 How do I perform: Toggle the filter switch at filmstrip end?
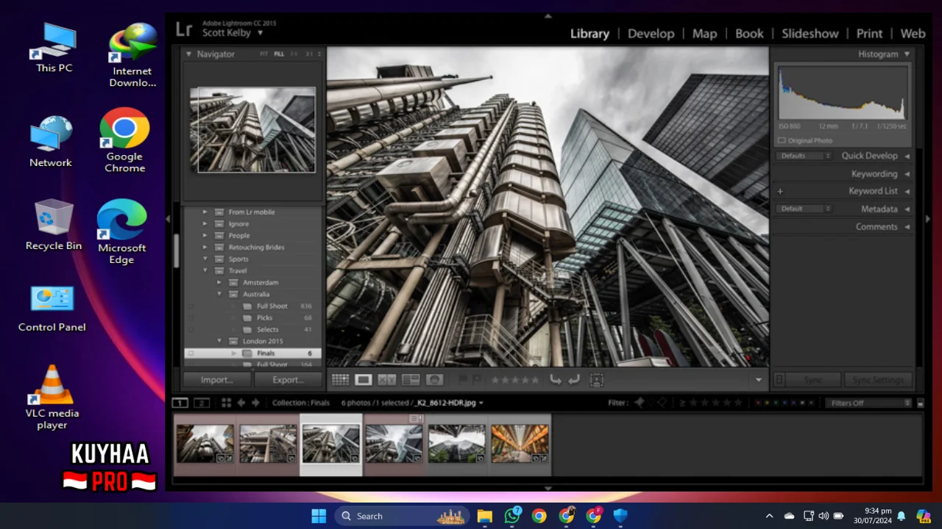920,403
